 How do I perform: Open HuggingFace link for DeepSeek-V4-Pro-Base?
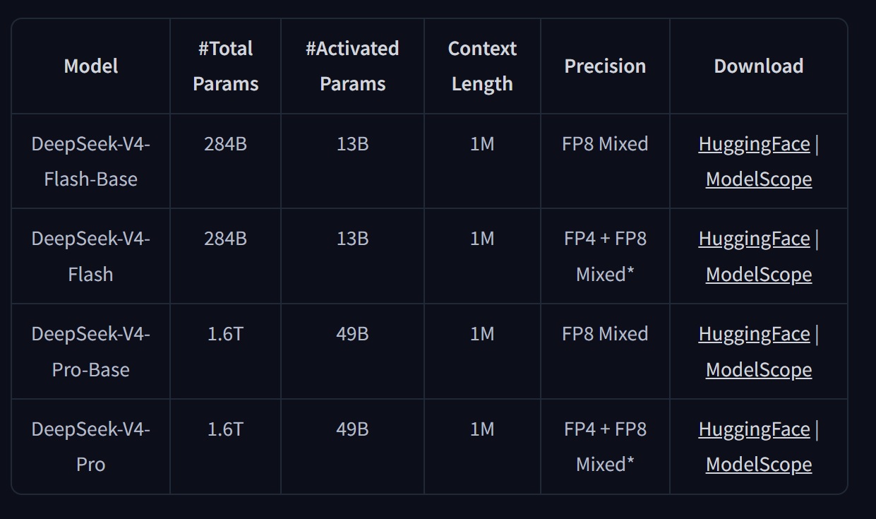click(754, 334)
